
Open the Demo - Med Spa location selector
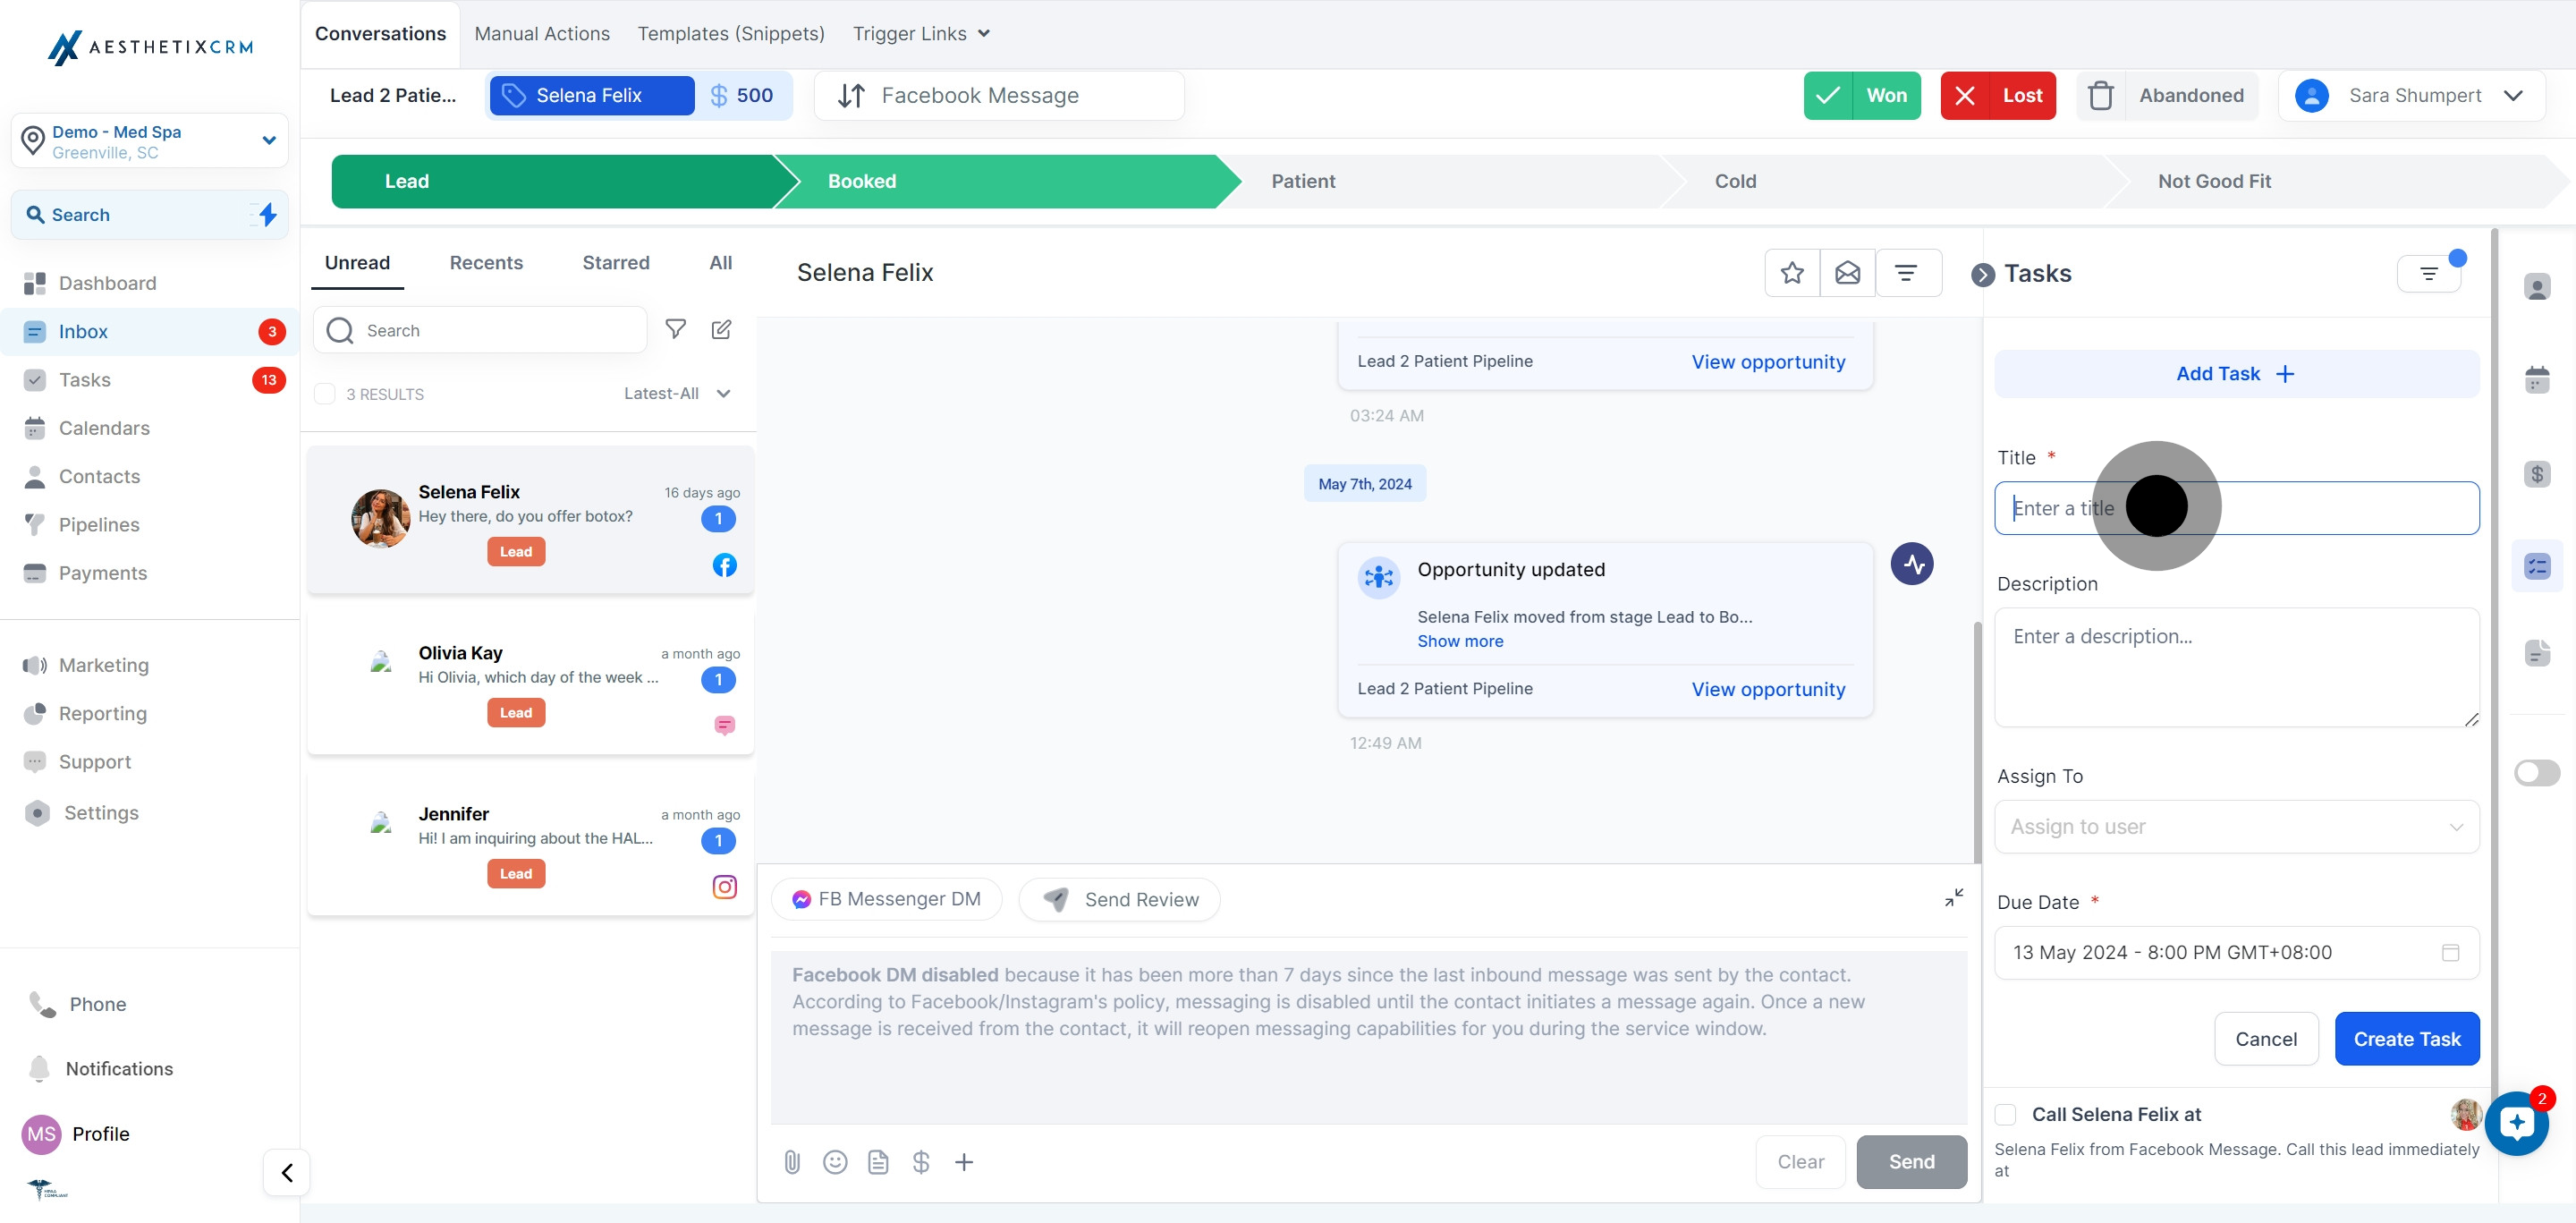pos(150,141)
